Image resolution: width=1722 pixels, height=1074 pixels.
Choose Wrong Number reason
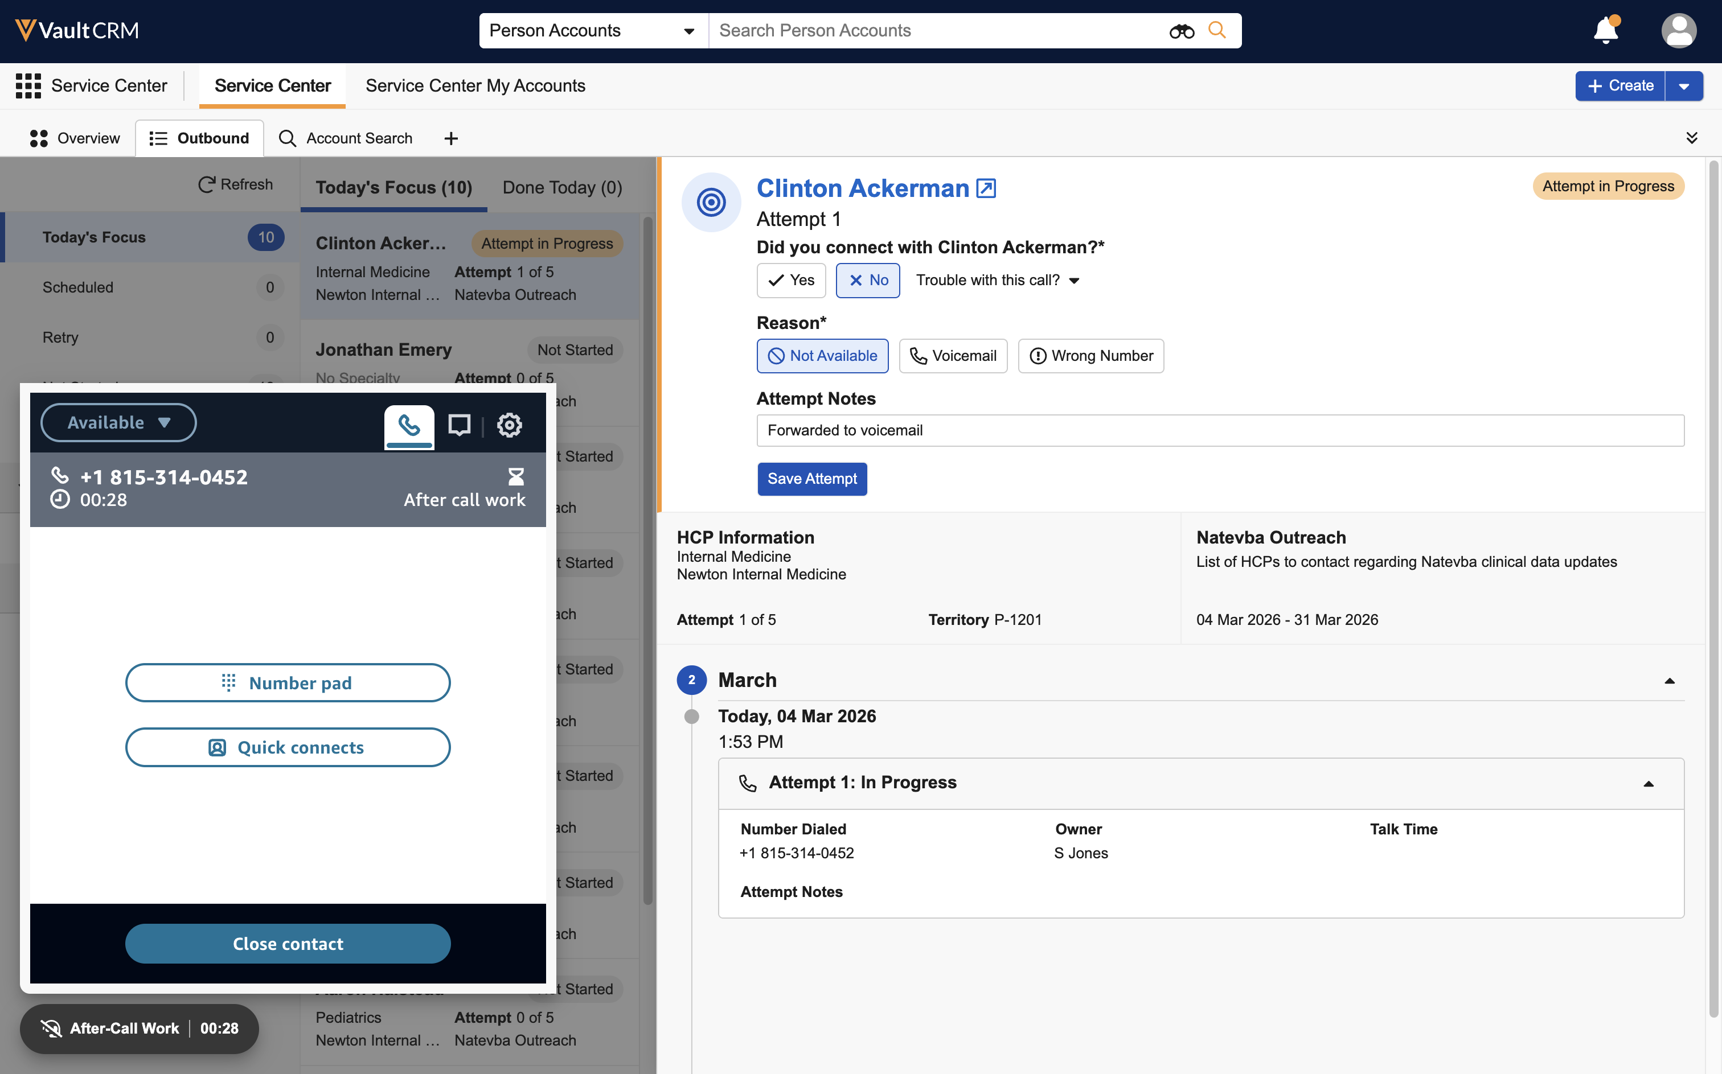1091,356
